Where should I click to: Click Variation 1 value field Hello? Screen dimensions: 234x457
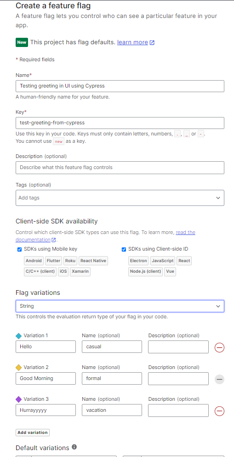click(x=46, y=347)
